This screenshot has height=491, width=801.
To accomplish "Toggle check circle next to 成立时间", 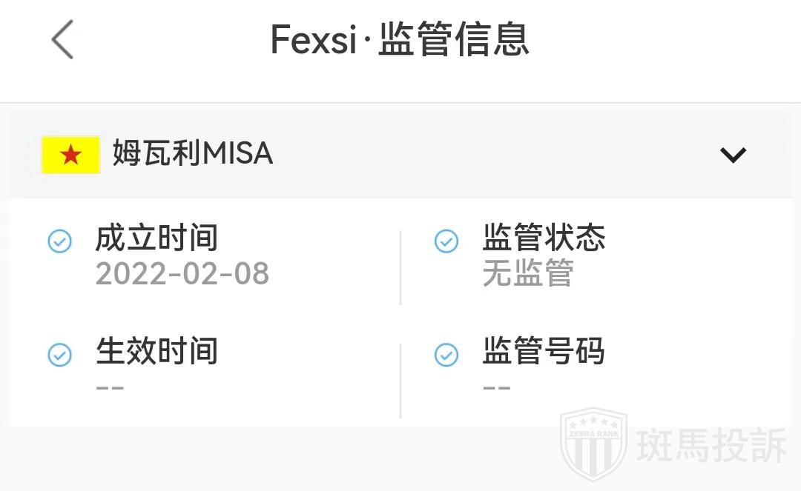I will click(x=59, y=241).
